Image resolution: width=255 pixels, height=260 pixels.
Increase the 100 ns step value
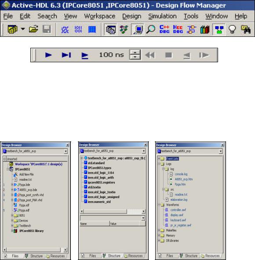pos(135,53)
